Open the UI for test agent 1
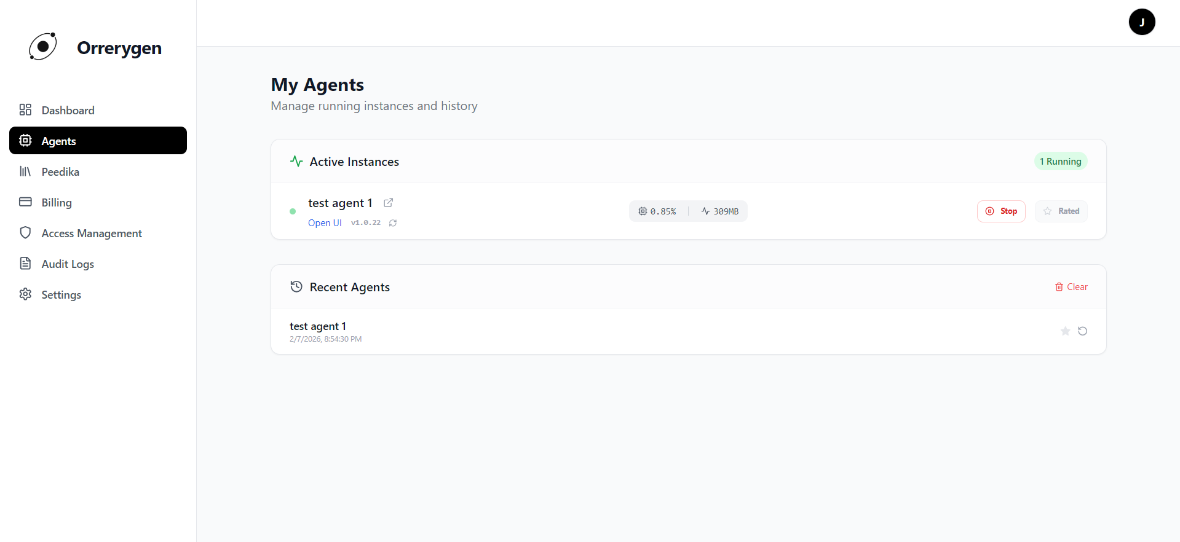The height and width of the screenshot is (542, 1180). 325,222
